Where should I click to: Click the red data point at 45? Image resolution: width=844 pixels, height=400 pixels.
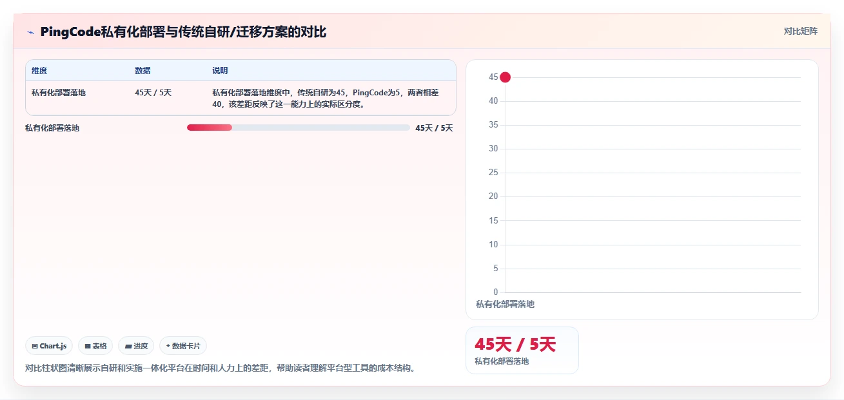505,77
